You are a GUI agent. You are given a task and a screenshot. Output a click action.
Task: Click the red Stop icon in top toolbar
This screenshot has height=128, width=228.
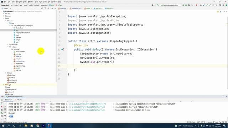[x=196, y=5]
